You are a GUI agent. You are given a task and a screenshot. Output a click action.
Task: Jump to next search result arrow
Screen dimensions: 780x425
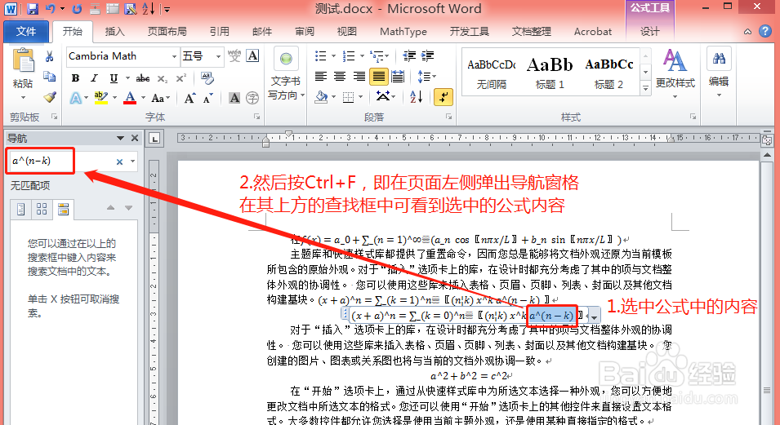pos(128,208)
